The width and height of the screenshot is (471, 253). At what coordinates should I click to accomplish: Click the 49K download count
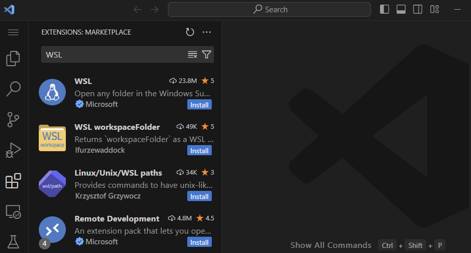[x=187, y=126]
